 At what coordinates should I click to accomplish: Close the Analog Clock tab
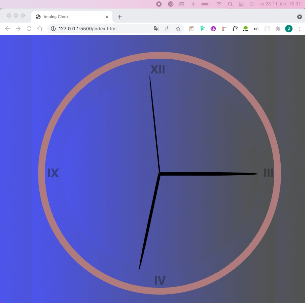[107, 17]
